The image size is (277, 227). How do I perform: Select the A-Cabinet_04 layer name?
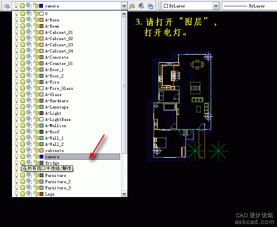pyautogui.click(x=59, y=51)
